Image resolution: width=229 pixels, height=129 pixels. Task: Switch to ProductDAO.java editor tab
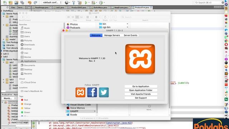[79, 8]
